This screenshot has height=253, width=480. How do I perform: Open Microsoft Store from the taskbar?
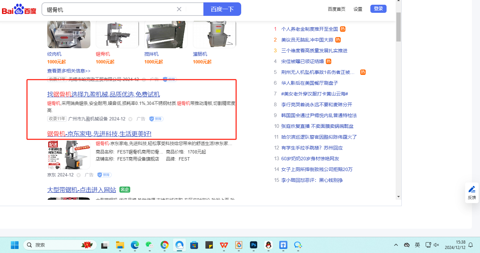tap(194, 245)
